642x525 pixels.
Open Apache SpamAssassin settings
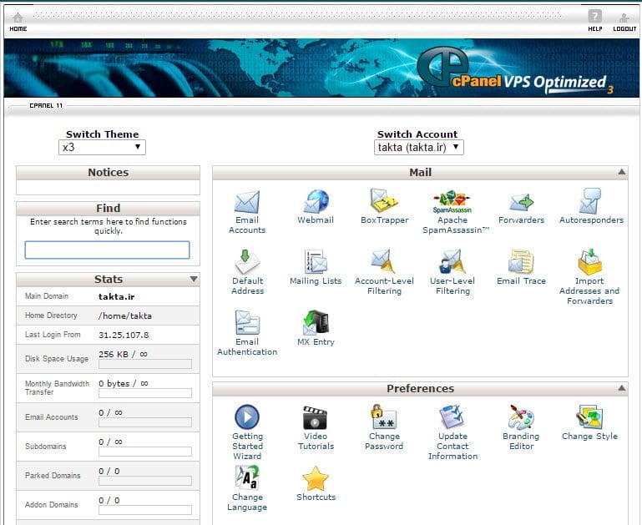[x=452, y=203]
